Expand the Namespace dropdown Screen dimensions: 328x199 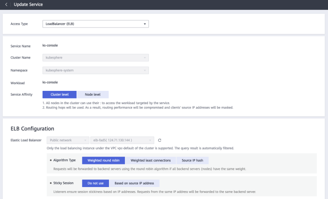[x=95, y=70]
